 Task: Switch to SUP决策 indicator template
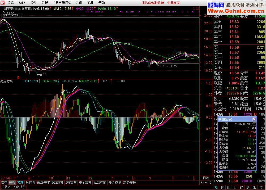point(71,183)
